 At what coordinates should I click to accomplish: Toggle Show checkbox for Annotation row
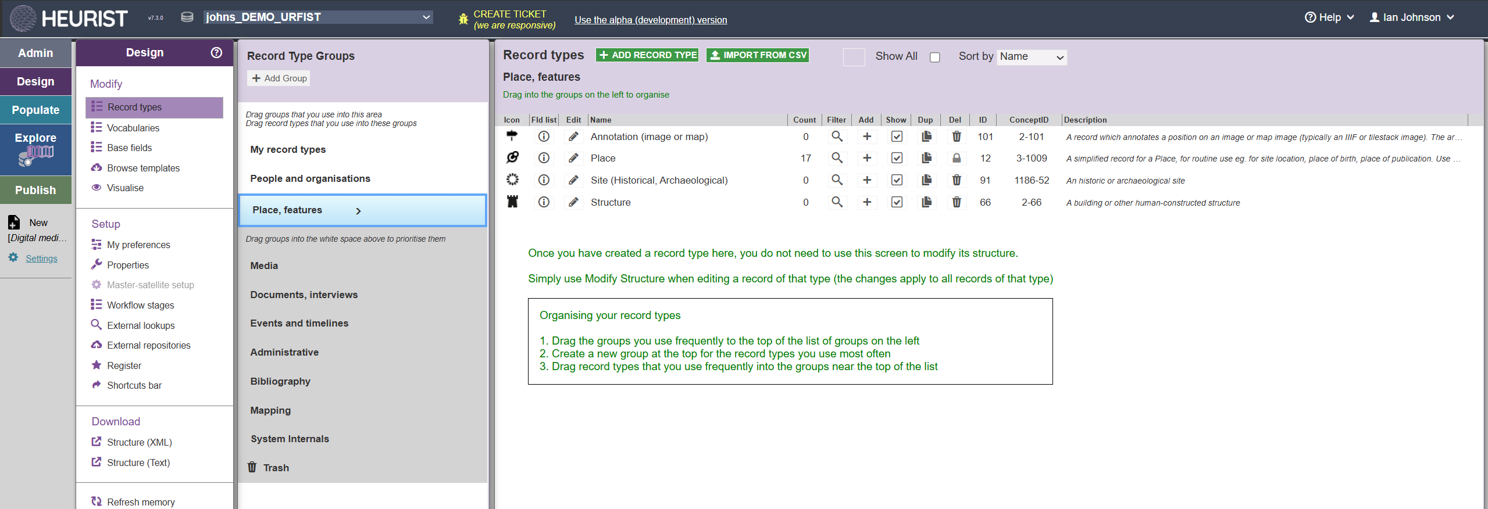(x=897, y=137)
